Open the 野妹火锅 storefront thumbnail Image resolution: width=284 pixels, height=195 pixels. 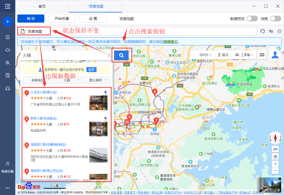[98, 129]
